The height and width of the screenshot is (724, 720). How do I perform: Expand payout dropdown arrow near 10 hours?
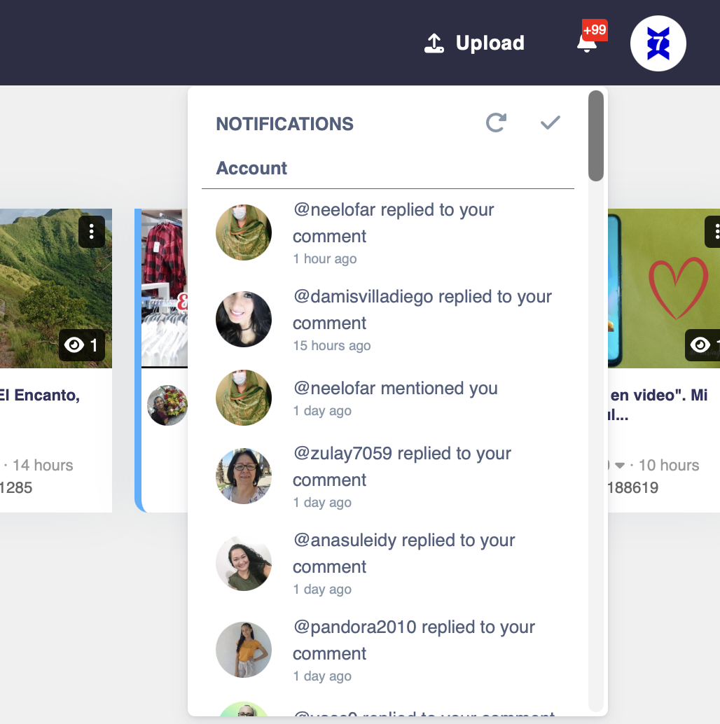click(x=620, y=466)
